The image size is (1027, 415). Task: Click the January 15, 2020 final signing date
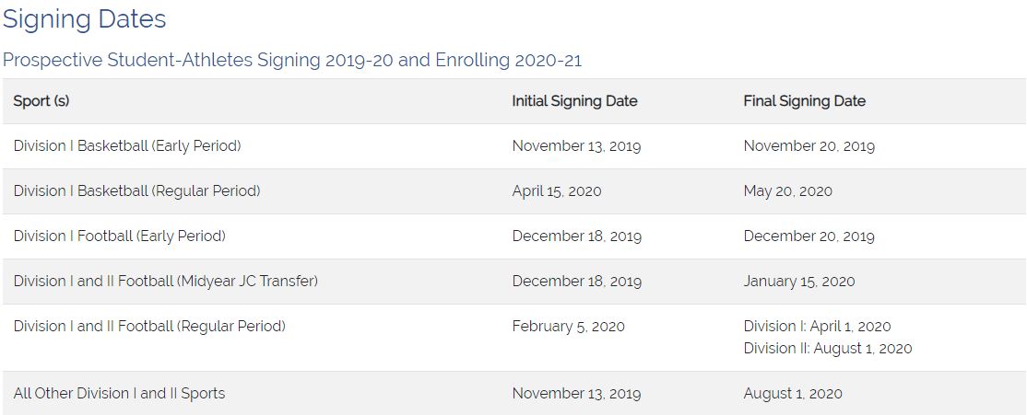coord(798,282)
